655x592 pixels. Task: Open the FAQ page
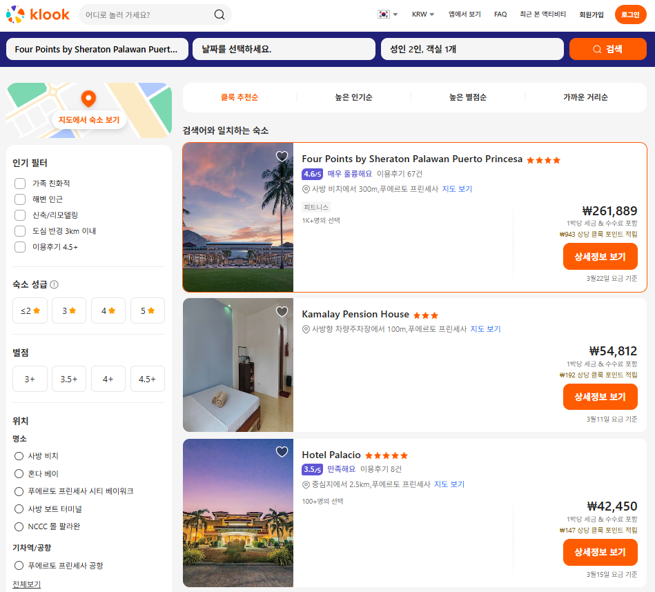pyautogui.click(x=500, y=14)
